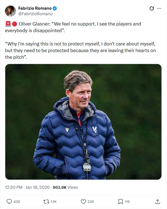
Task: Open the @FabrizioRomano handle link
Action: (x=35, y=14)
